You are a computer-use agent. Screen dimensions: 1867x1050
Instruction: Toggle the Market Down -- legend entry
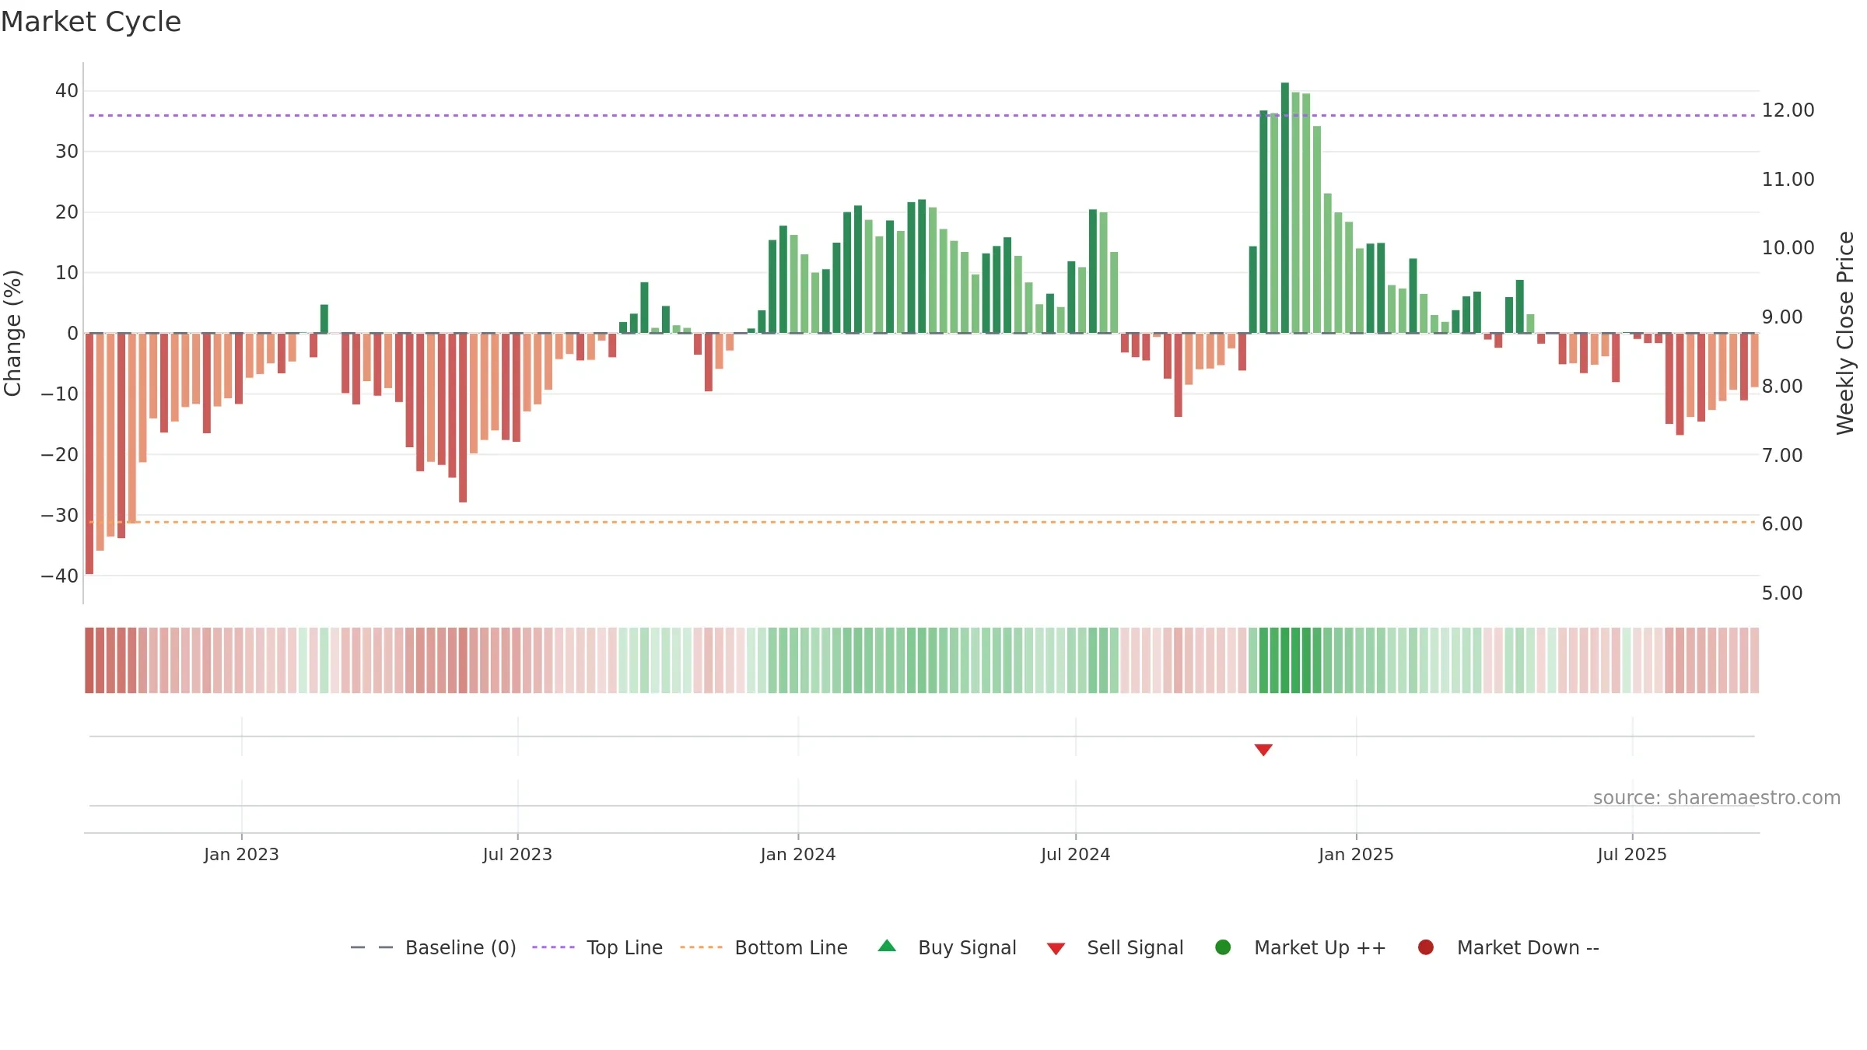point(1508,947)
